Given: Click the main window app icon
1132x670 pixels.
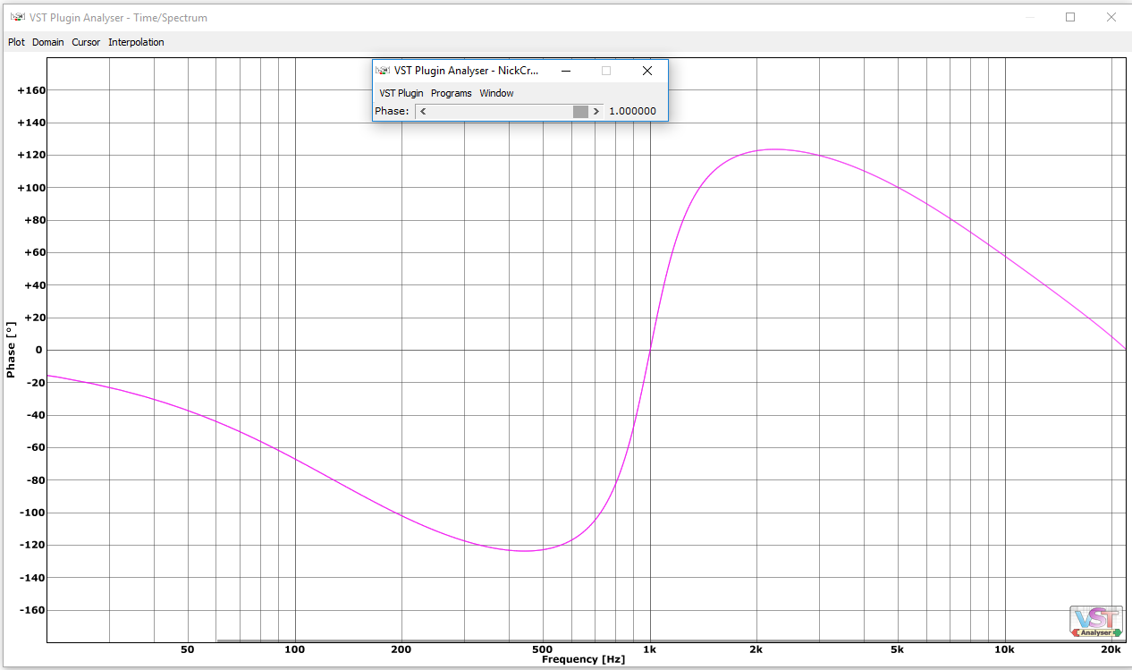Looking at the screenshot, I should (17, 17).
